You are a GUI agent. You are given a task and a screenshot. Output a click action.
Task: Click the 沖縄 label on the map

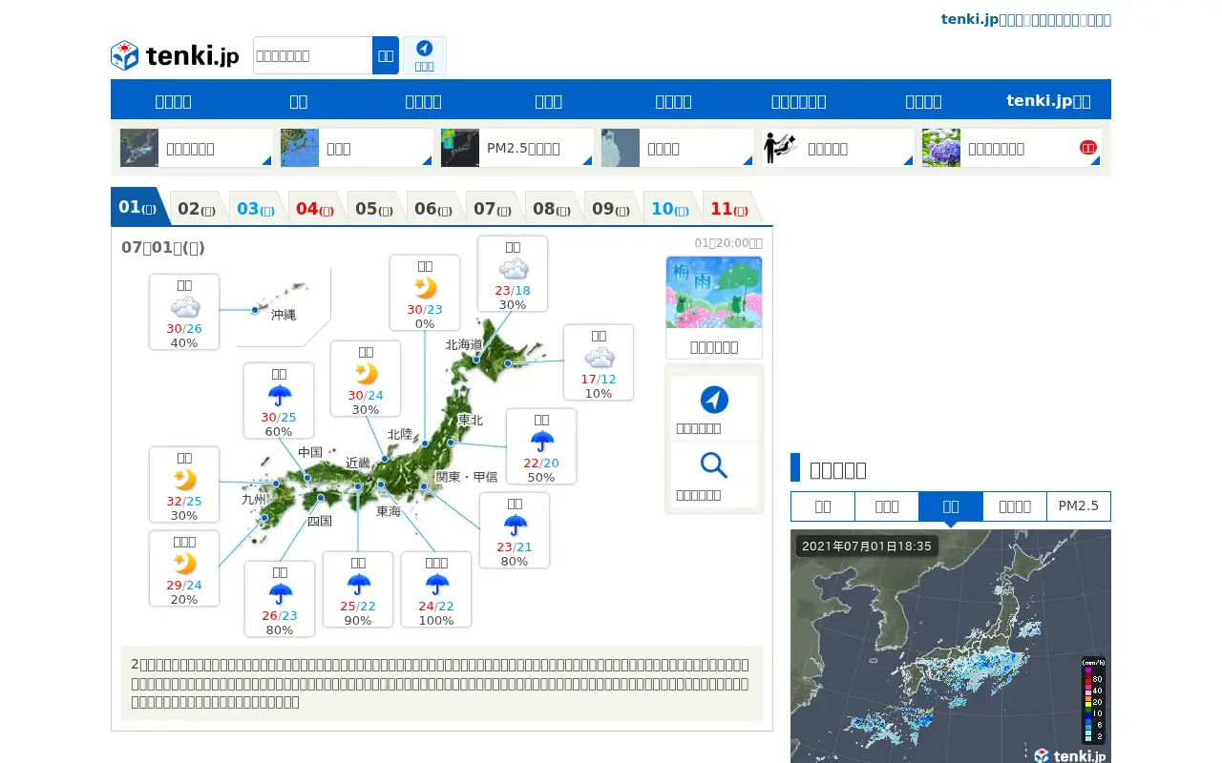coord(284,314)
